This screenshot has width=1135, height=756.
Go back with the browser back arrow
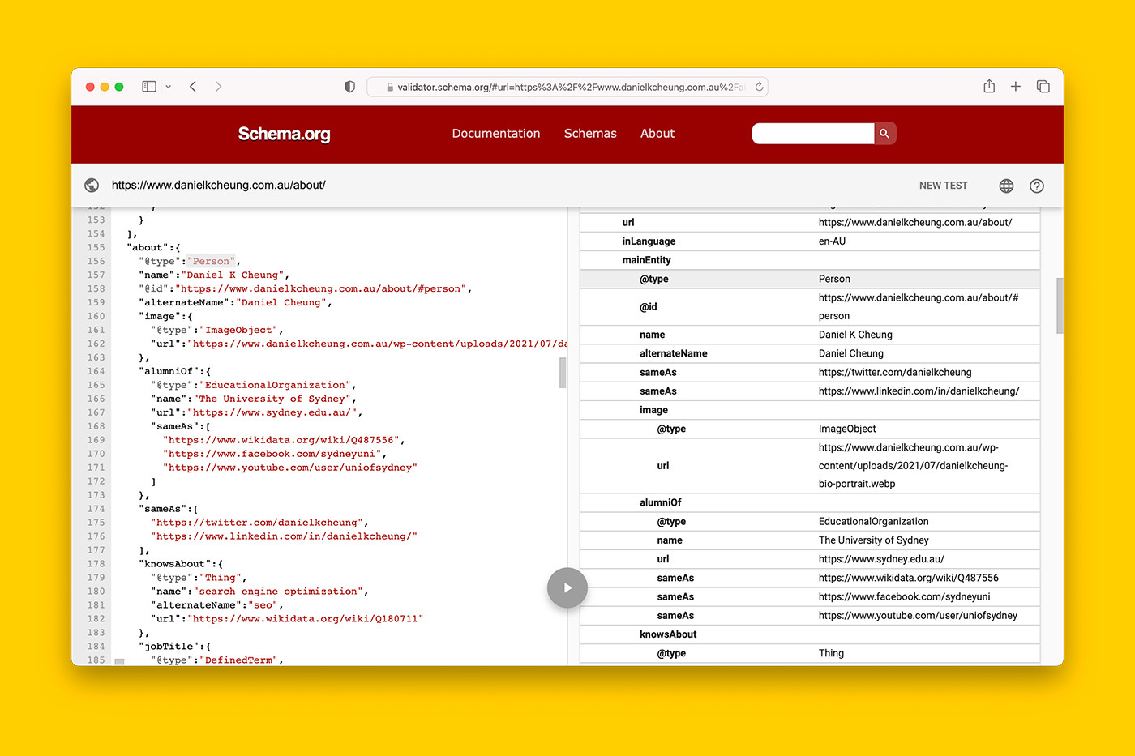coord(193,87)
